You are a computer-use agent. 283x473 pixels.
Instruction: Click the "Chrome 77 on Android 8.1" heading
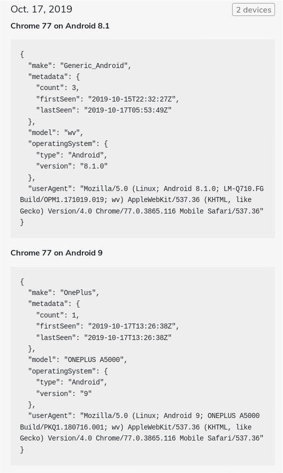click(x=60, y=26)
